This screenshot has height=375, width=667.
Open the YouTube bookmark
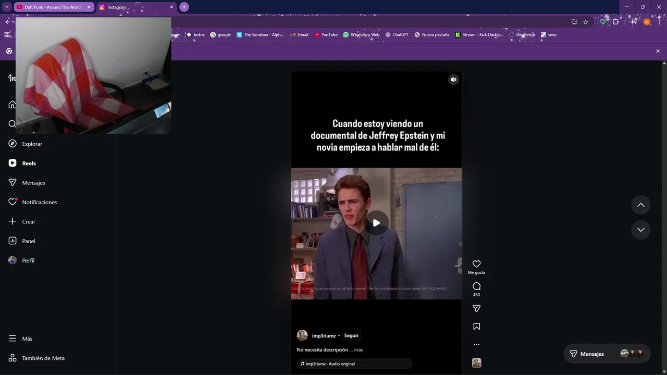pyautogui.click(x=326, y=35)
